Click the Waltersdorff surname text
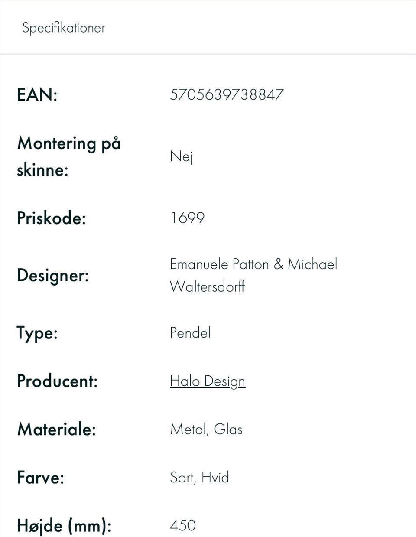The width and height of the screenshot is (416, 537). 208,286
